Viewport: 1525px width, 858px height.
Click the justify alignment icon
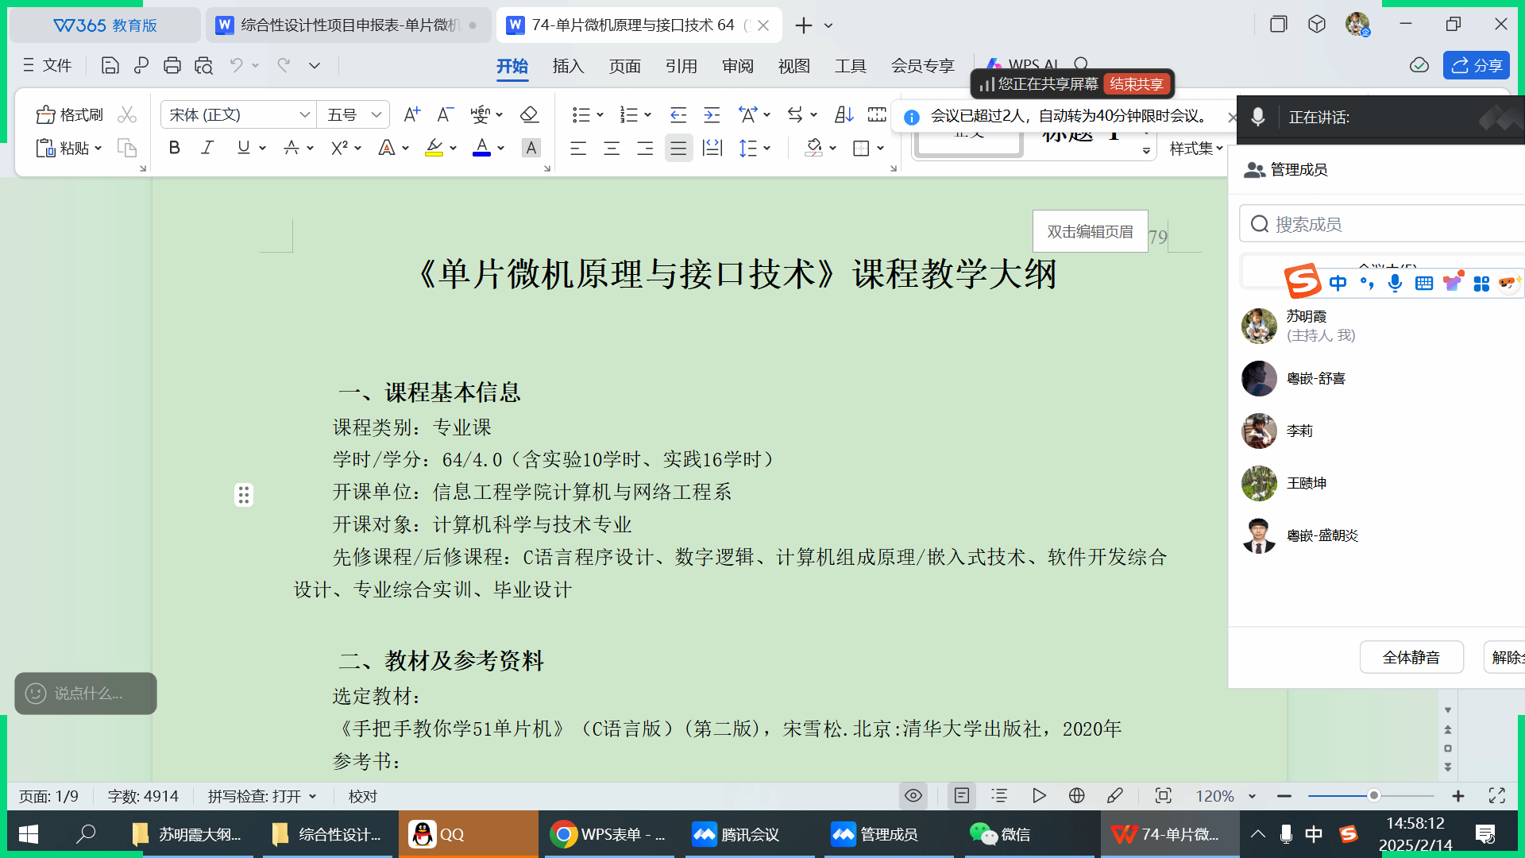click(x=678, y=149)
